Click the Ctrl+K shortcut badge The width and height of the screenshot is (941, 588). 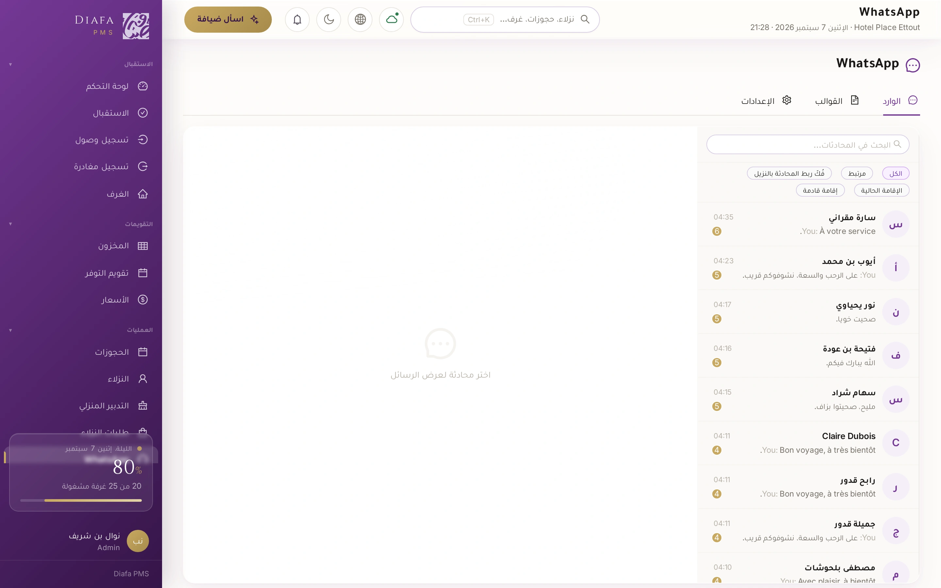pyautogui.click(x=479, y=20)
